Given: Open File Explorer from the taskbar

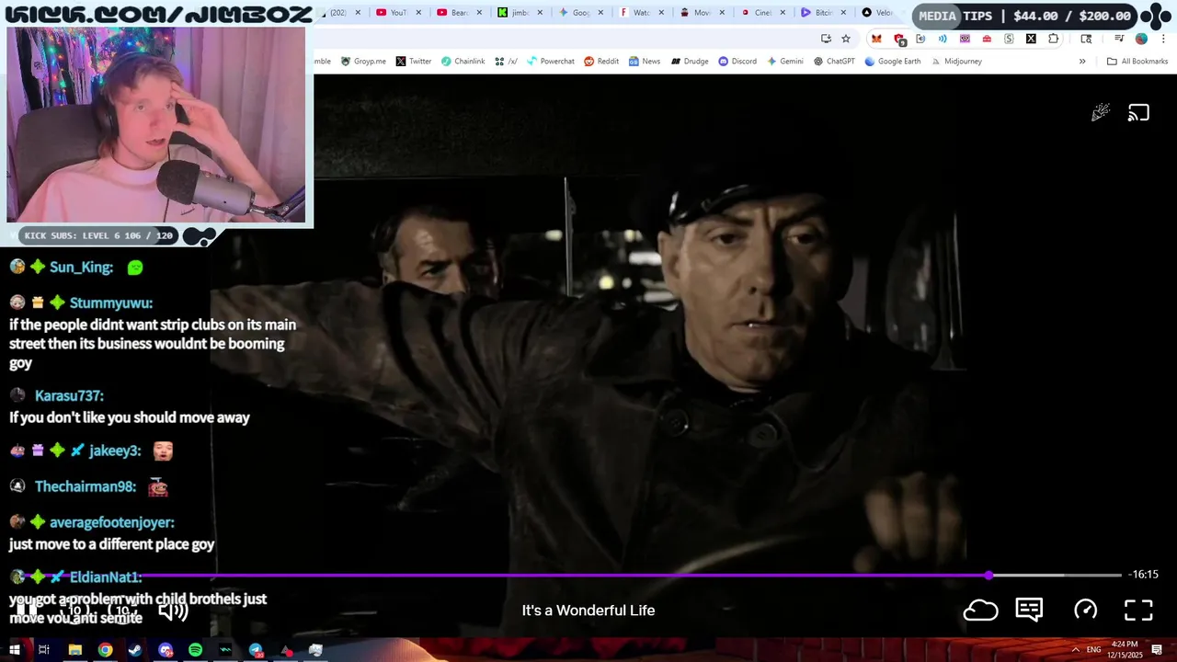Looking at the screenshot, I should tap(75, 650).
